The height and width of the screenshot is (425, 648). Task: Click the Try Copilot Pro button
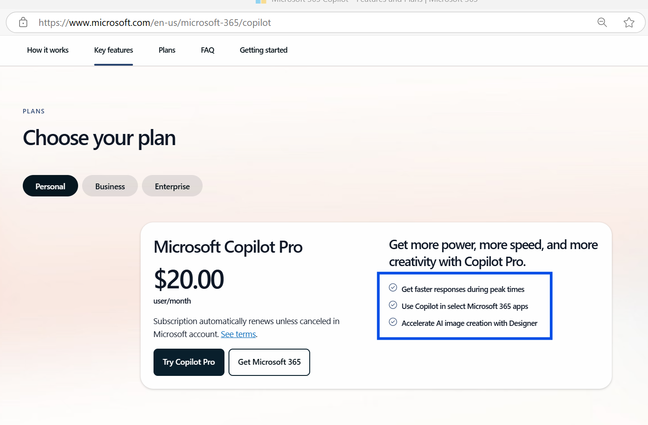[189, 362]
